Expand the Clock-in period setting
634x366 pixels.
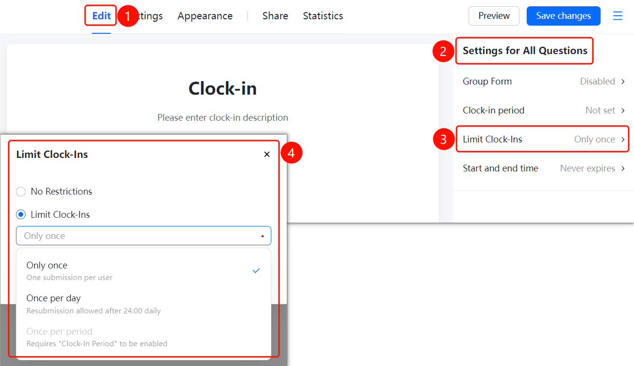click(544, 111)
